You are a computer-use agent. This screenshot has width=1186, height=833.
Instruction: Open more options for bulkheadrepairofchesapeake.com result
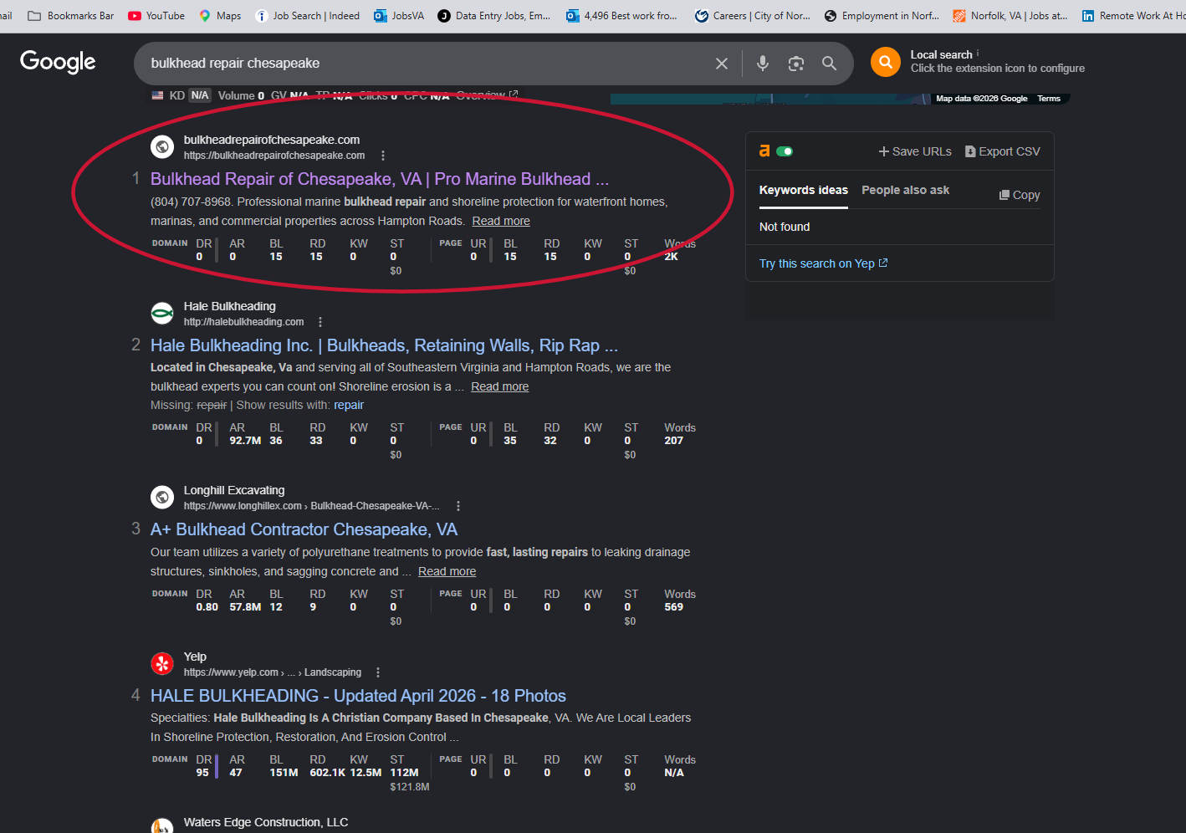coord(383,156)
